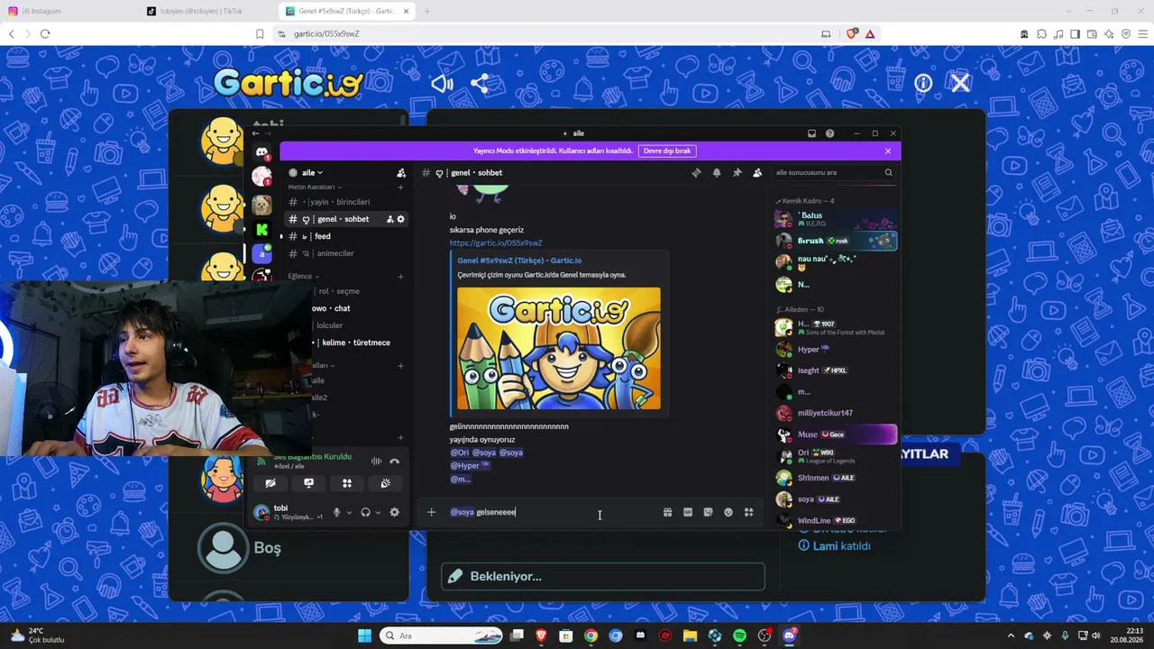This screenshot has width=1154, height=649.
Task: Open the gartic.io/055x9swZ link in chat
Action: (496, 243)
